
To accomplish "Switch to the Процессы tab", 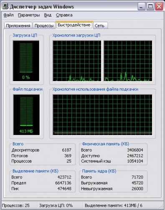I will pos(44,26).
